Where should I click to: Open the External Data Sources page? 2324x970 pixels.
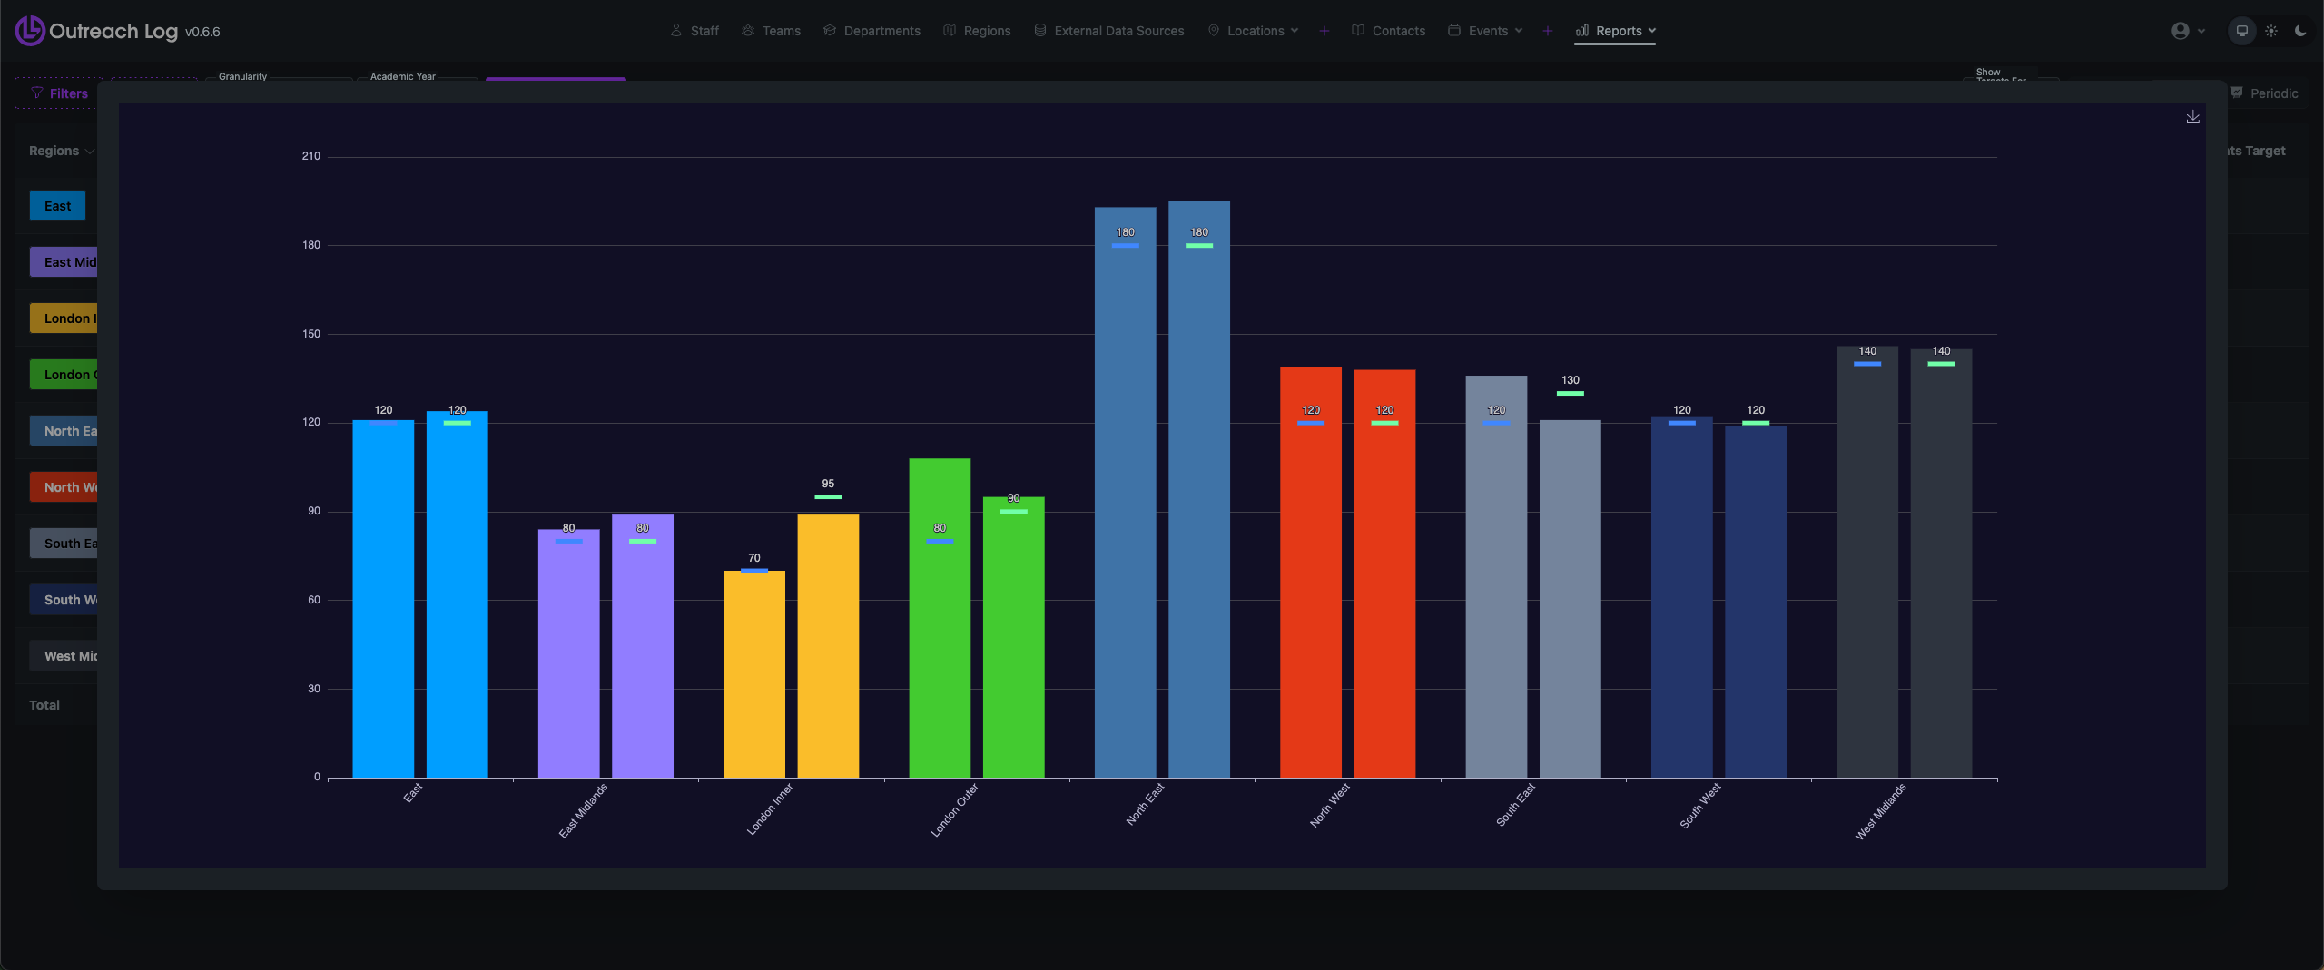[1108, 31]
